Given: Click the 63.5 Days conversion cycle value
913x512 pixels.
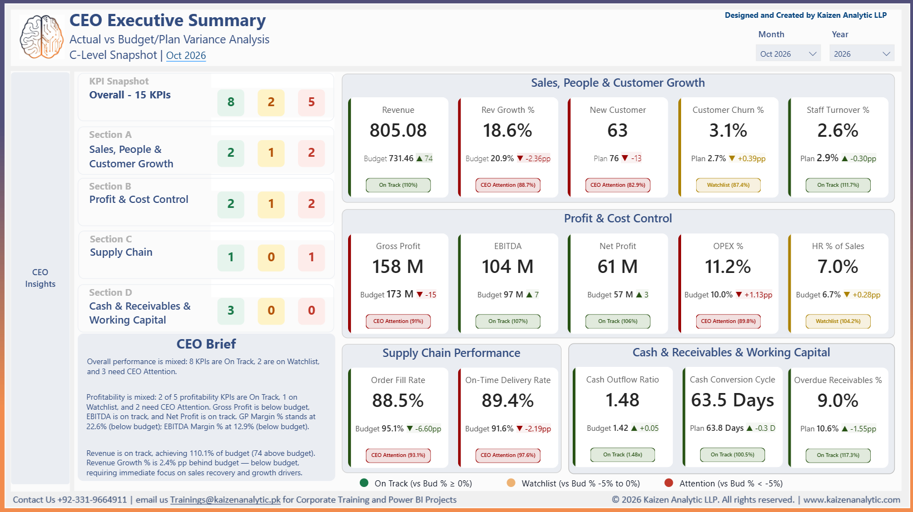Looking at the screenshot, I should (x=732, y=401).
